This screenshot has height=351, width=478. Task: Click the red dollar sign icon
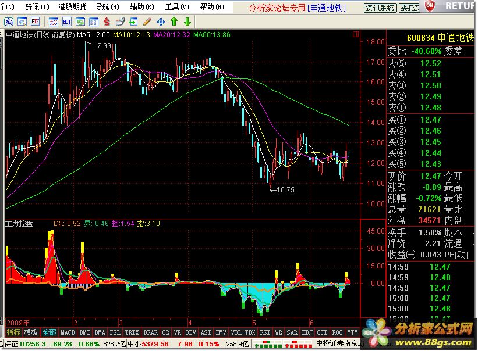point(107,22)
